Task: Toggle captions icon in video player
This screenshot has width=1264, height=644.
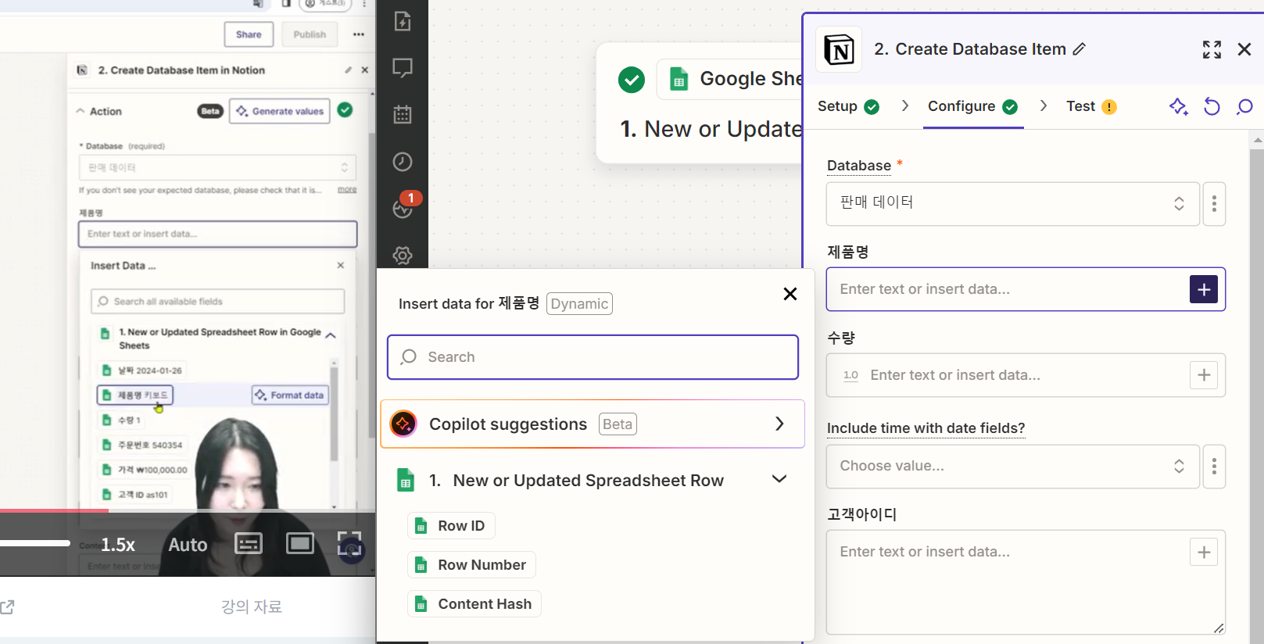Action: tap(249, 544)
